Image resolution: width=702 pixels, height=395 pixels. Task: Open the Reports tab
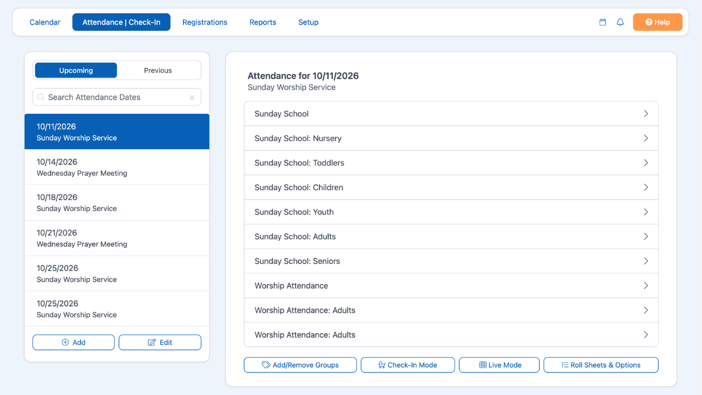pos(263,22)
